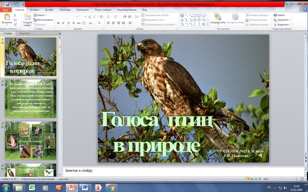Select the slide 3 thumbnail with birds
308x192 pixels.
pos(31,140)
